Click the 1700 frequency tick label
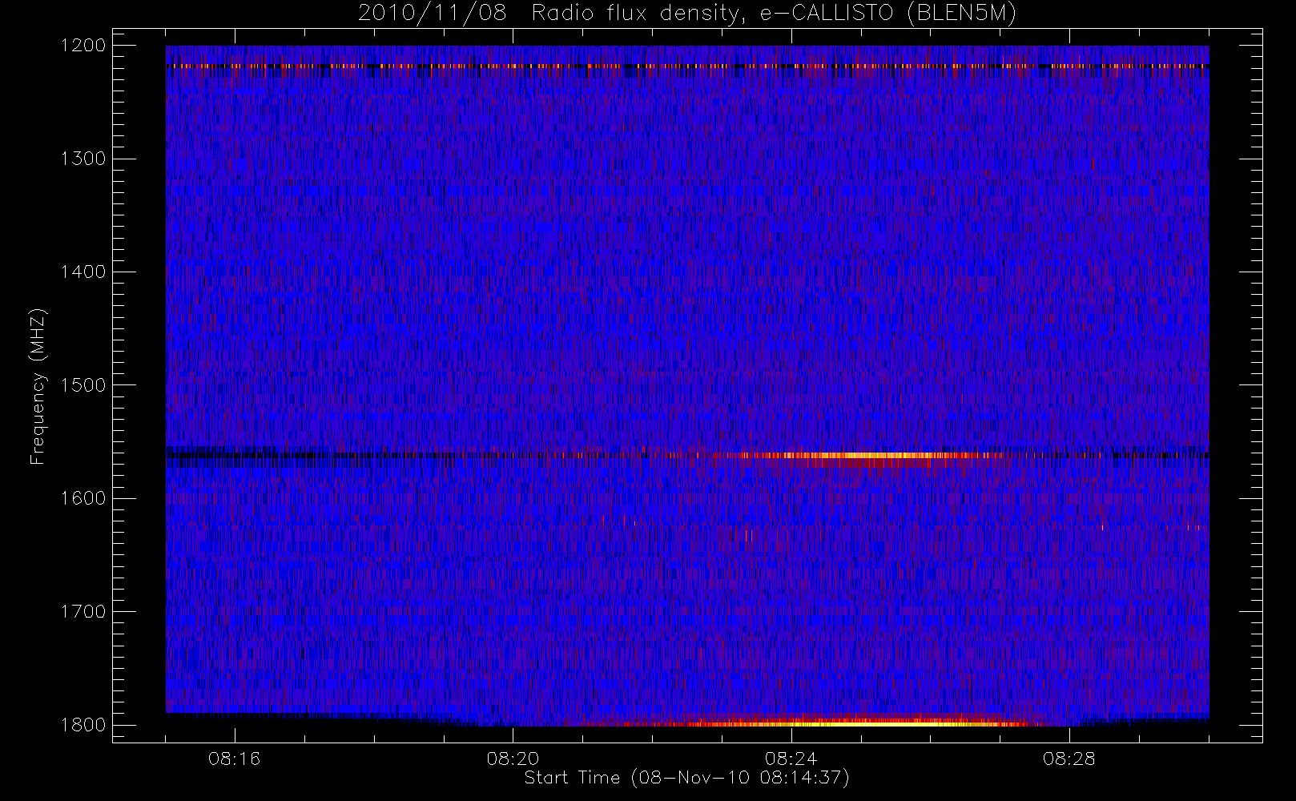Screen dimensions: 1296x801 pos(83,612)
